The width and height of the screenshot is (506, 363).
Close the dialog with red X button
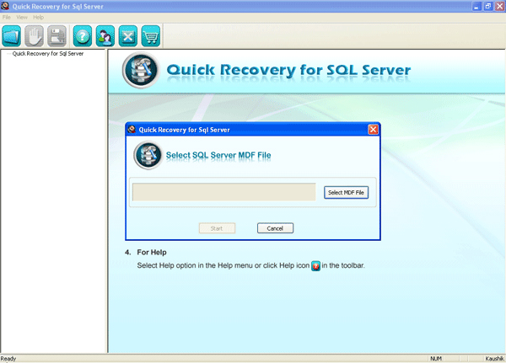coord(373,130)
